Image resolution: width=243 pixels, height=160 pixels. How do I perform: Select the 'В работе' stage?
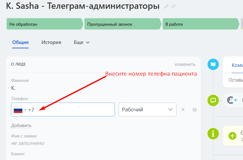tap(201, 24)
